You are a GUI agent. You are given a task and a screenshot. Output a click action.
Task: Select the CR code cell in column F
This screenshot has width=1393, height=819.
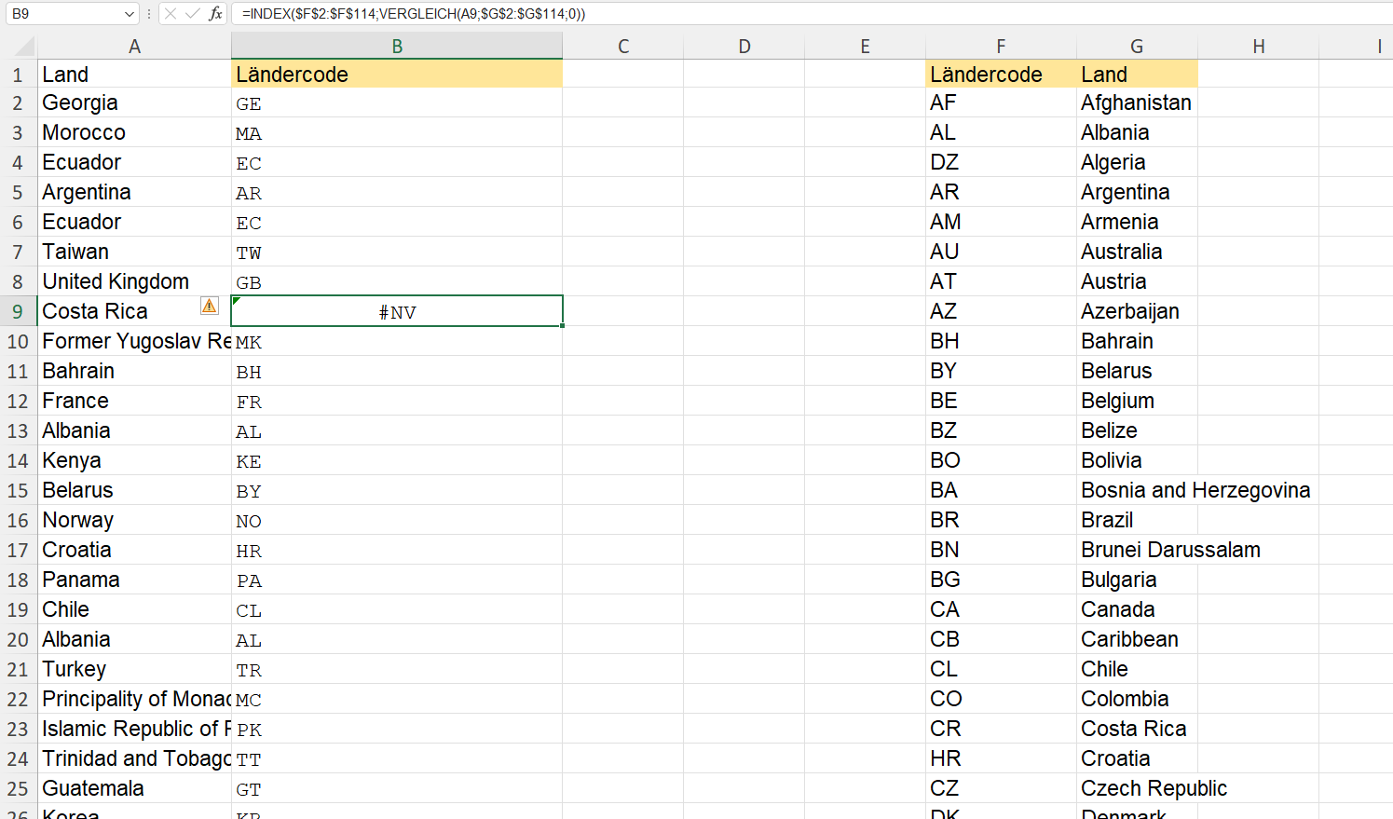point(1000,729)
